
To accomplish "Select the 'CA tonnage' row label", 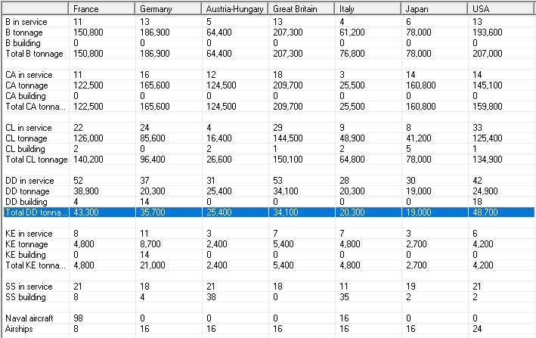I will 26,85.
